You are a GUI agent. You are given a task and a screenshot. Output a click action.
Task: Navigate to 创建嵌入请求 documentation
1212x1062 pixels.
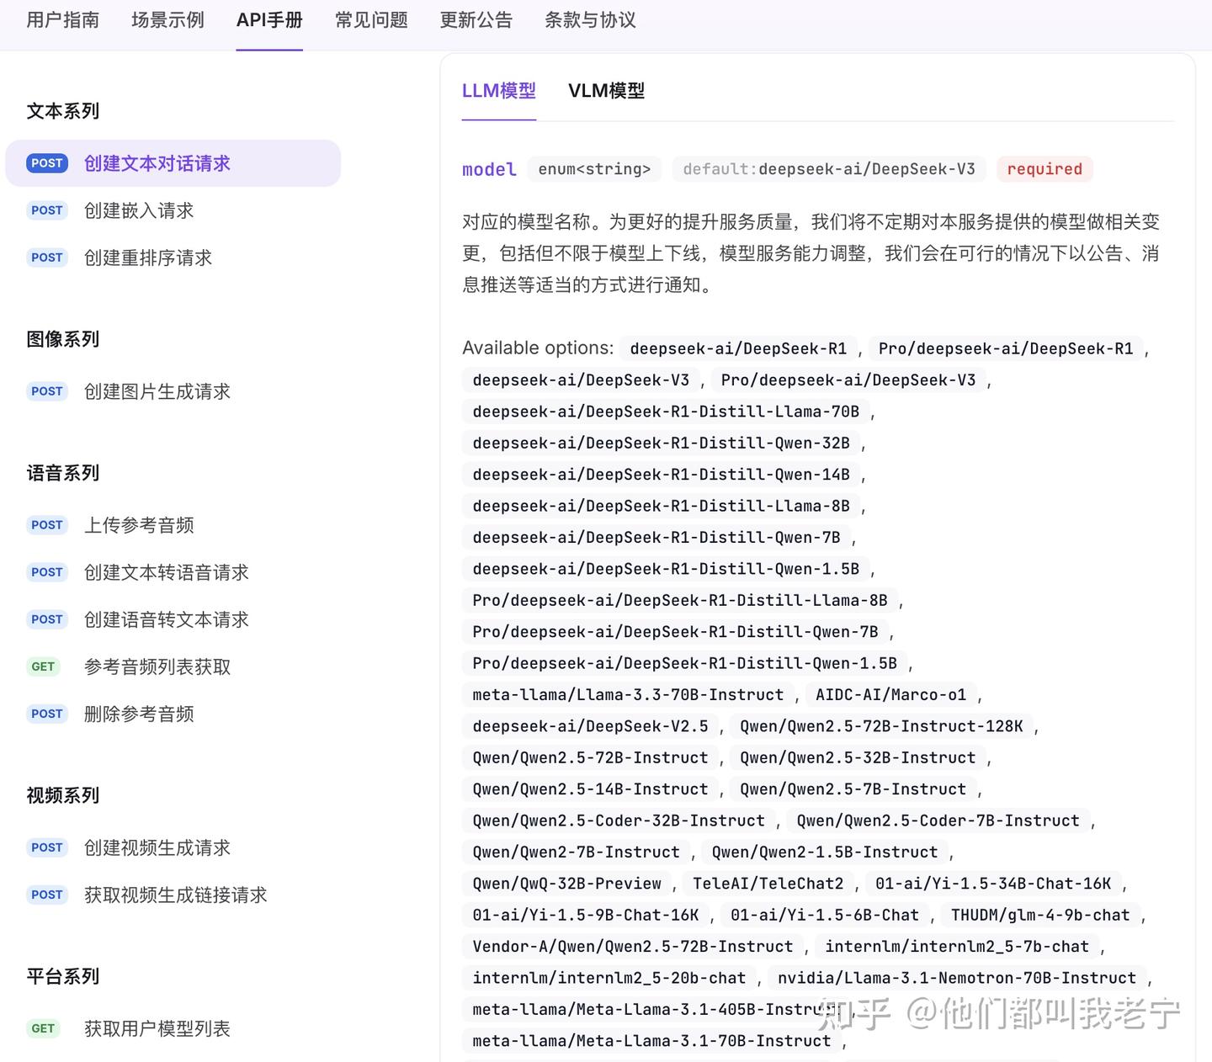coord(139,210)
